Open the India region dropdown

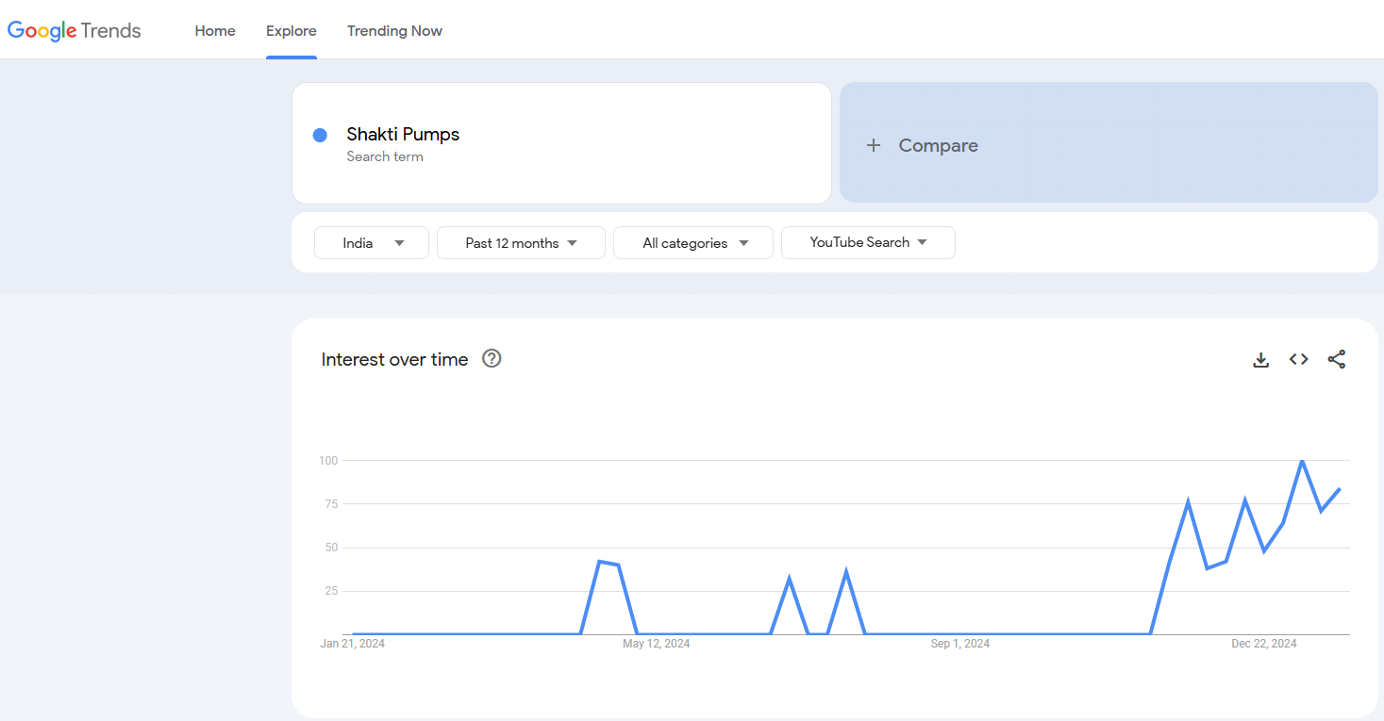point(372,242)
